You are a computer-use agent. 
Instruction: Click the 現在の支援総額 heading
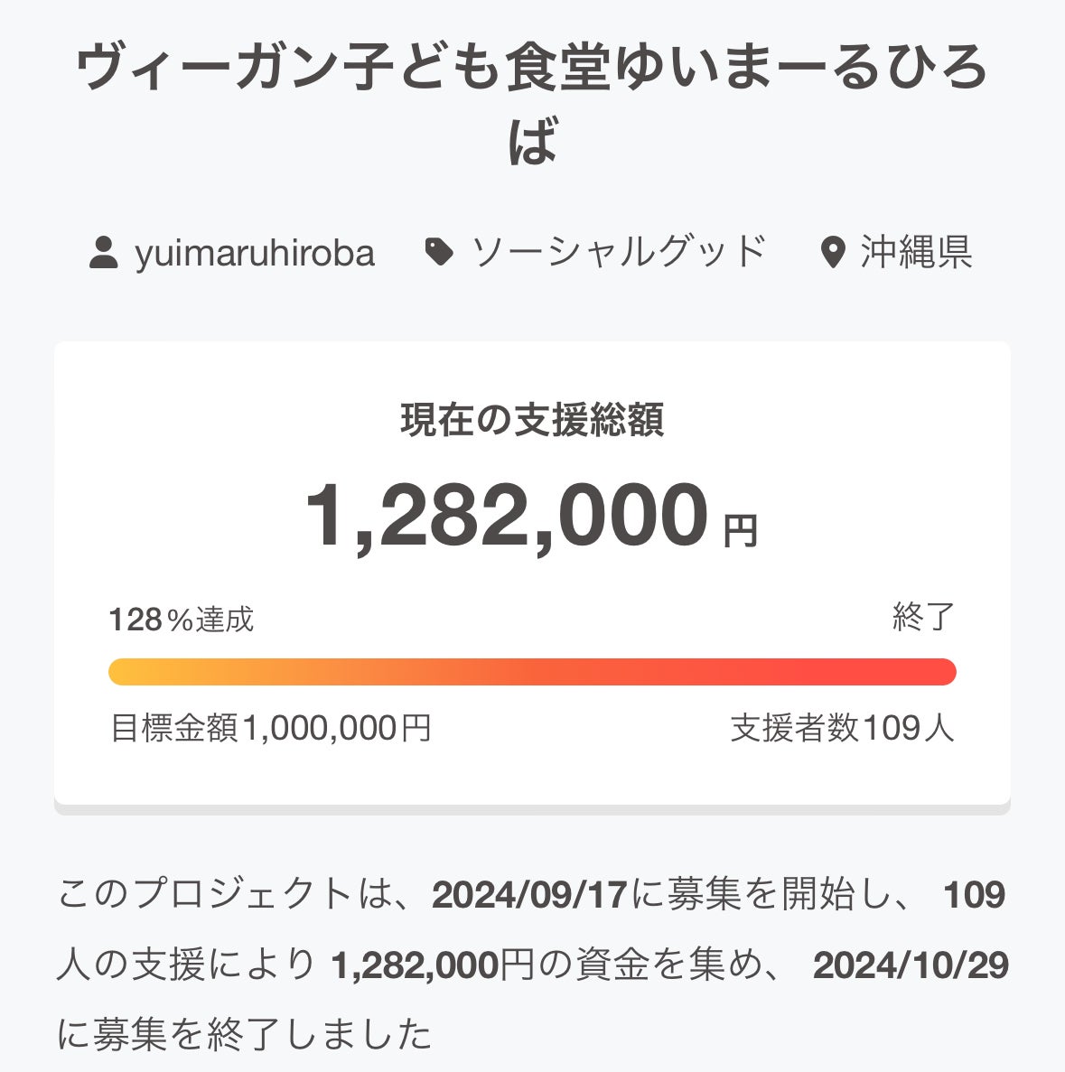point(532,421)
